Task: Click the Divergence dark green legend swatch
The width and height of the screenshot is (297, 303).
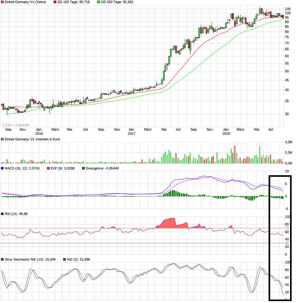Action: click(83, 168)
